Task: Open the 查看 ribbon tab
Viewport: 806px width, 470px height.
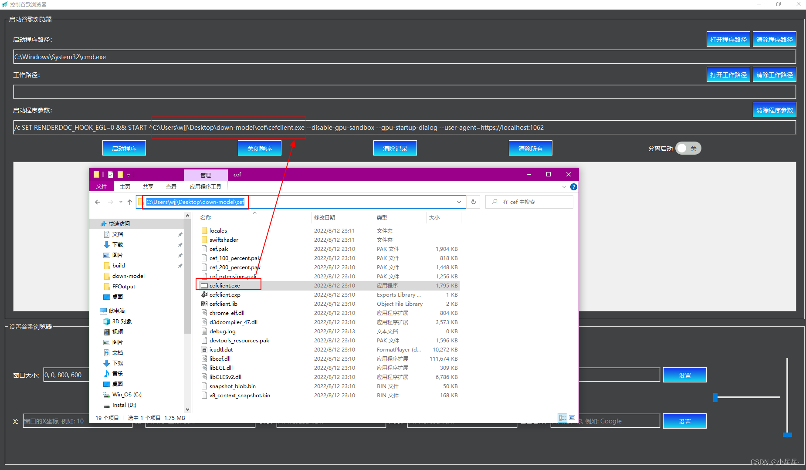Action: (x=171, y=186)
